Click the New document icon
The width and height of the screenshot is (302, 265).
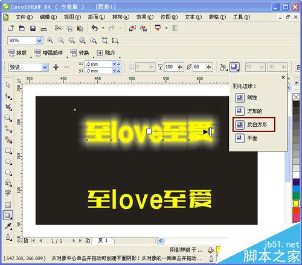(11, 28)
